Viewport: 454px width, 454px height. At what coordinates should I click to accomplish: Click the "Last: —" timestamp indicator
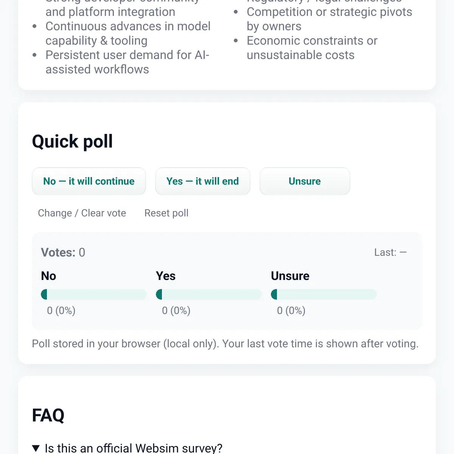(390, 252)
